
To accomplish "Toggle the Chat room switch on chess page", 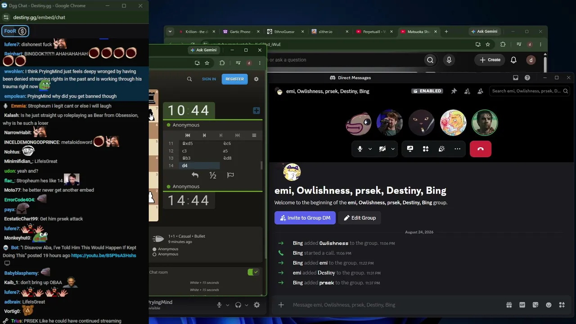I will pos(253,272).
